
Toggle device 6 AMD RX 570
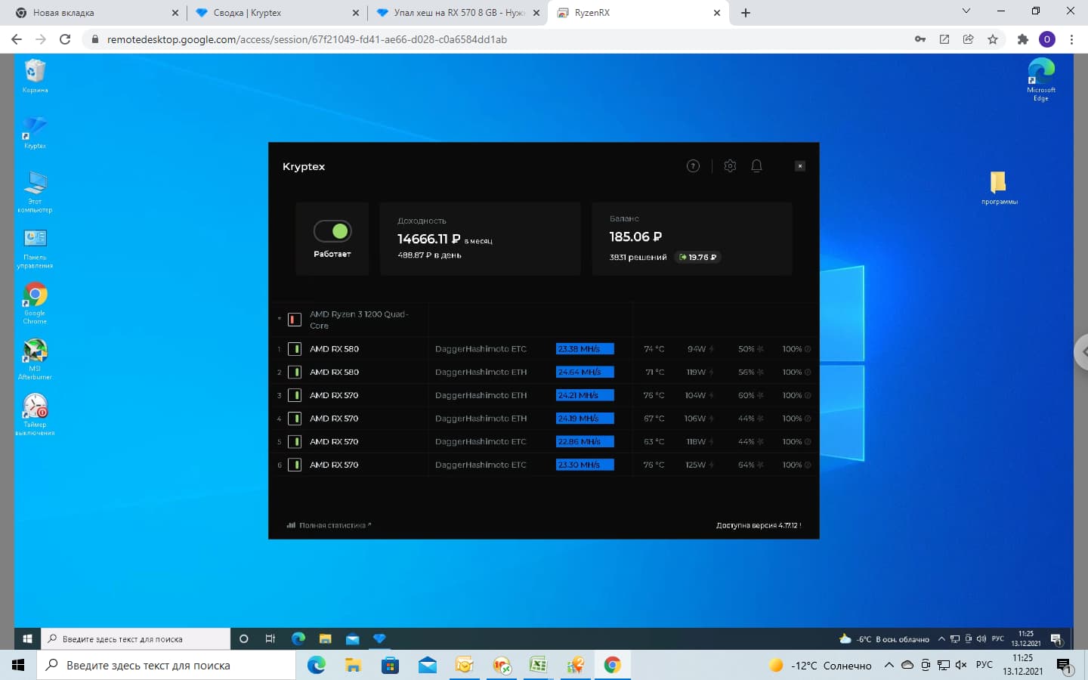click(x=295, y=465)
